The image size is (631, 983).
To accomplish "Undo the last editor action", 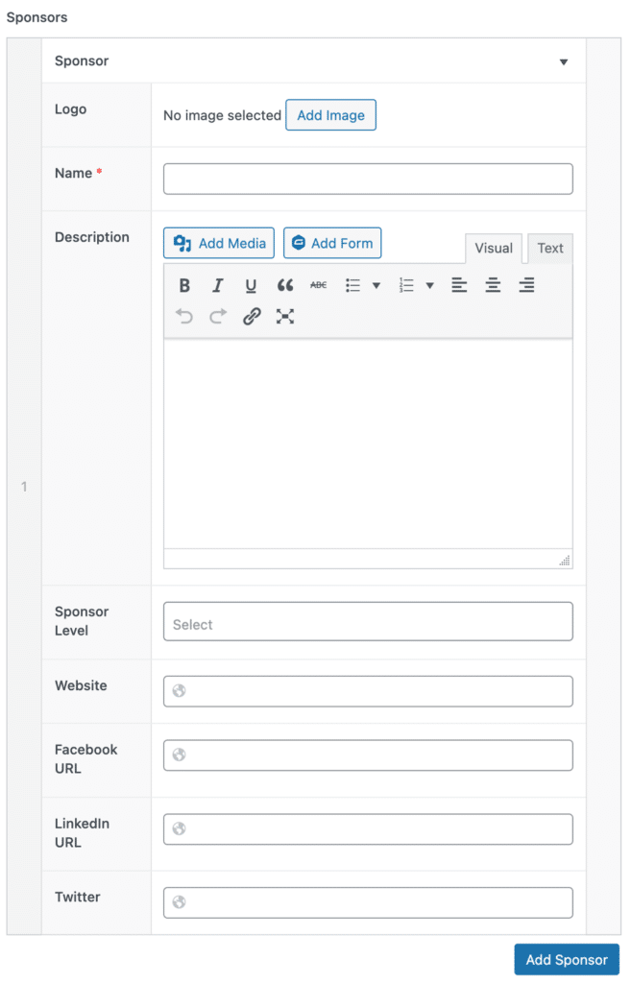I will click(184, 317).
